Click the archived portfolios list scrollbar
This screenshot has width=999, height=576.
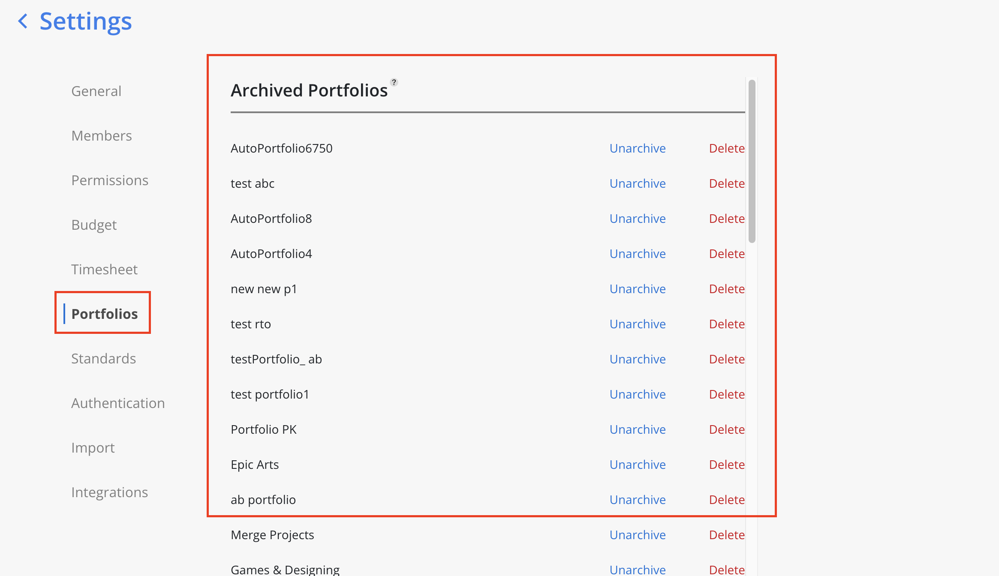click(752, 161)
